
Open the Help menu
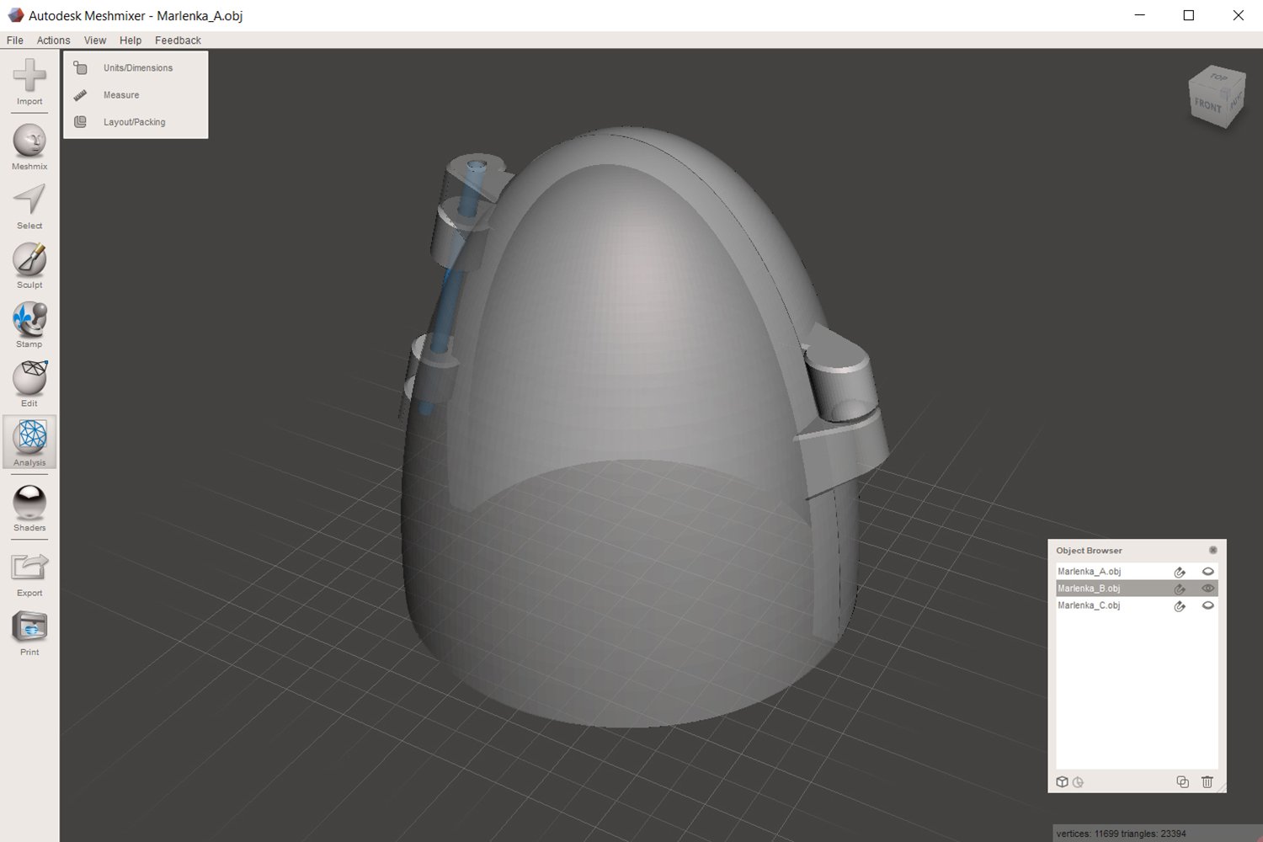tap(131, 40)
